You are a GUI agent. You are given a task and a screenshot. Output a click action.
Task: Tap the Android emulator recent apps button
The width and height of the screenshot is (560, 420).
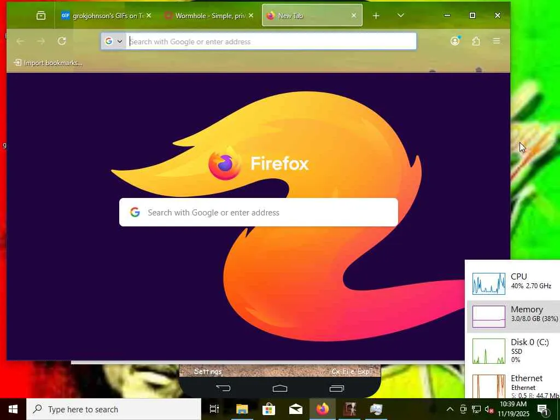pos(336,388)
